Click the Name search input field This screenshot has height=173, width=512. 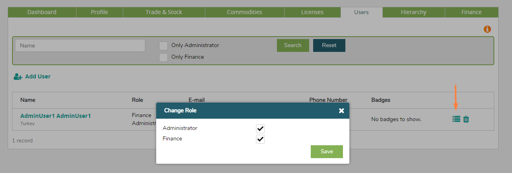pyautogui.click(x=80, y=45)
